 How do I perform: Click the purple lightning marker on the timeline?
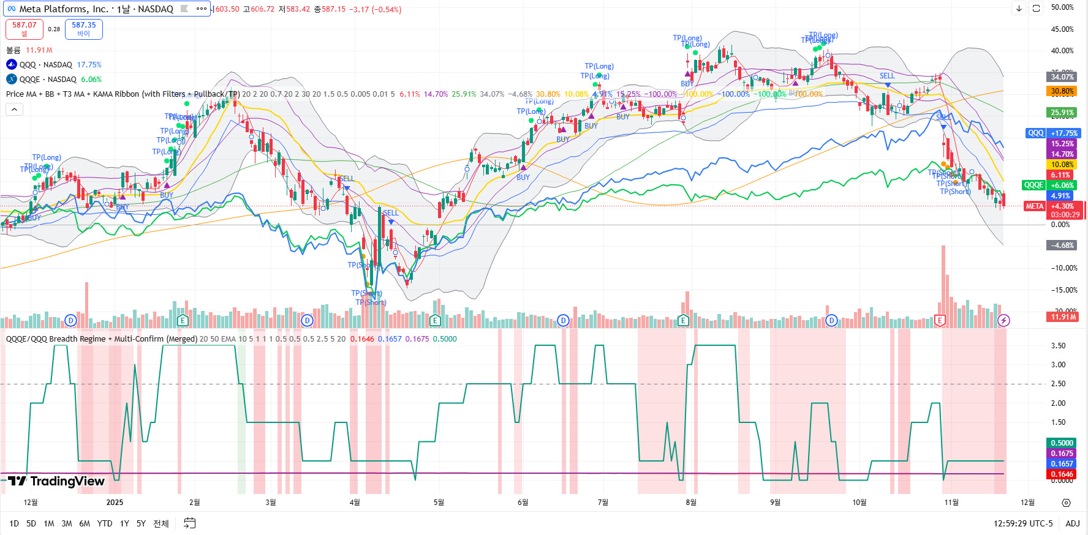pyautogui.click(x=1003, y=320)
